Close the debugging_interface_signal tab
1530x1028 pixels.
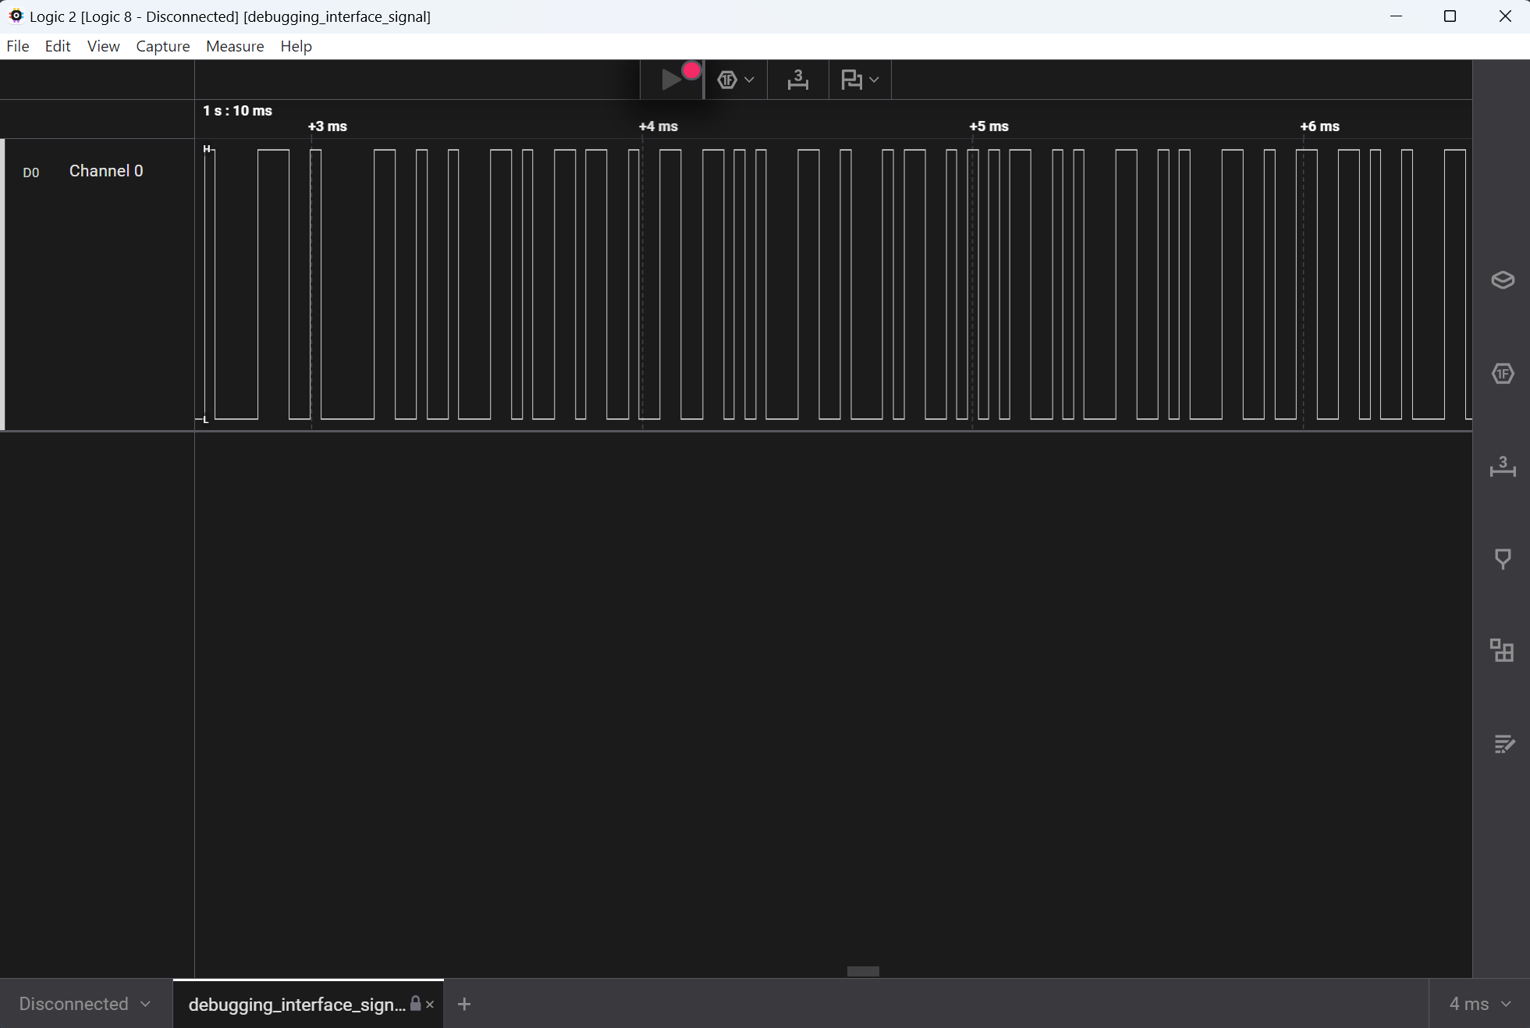pyautogui.click(x=430, y=1005)
